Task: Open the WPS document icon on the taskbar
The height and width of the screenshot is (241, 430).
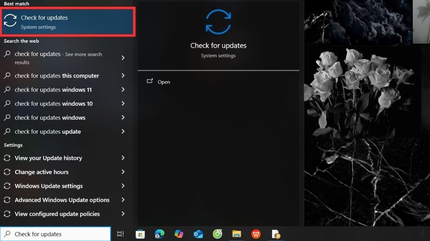Action: coord(276,234)
